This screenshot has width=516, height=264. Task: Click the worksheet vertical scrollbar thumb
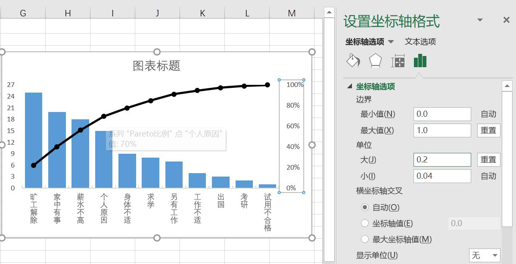(x=329, y=139)
